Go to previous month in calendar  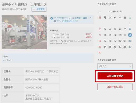100,12
